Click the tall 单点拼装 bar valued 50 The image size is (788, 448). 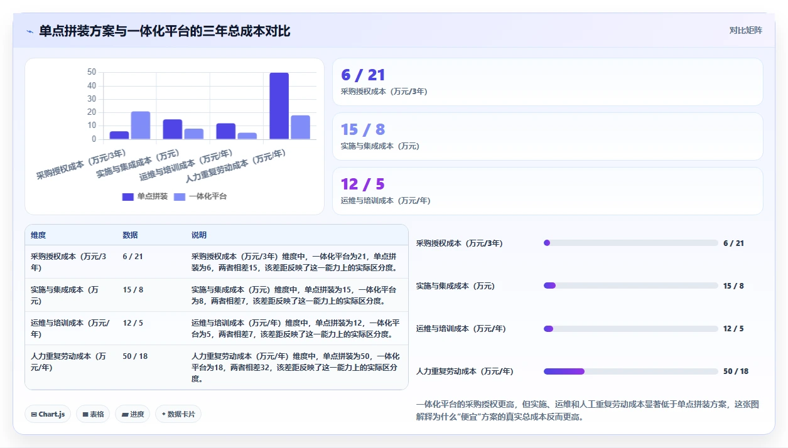[x=279, y=106]
